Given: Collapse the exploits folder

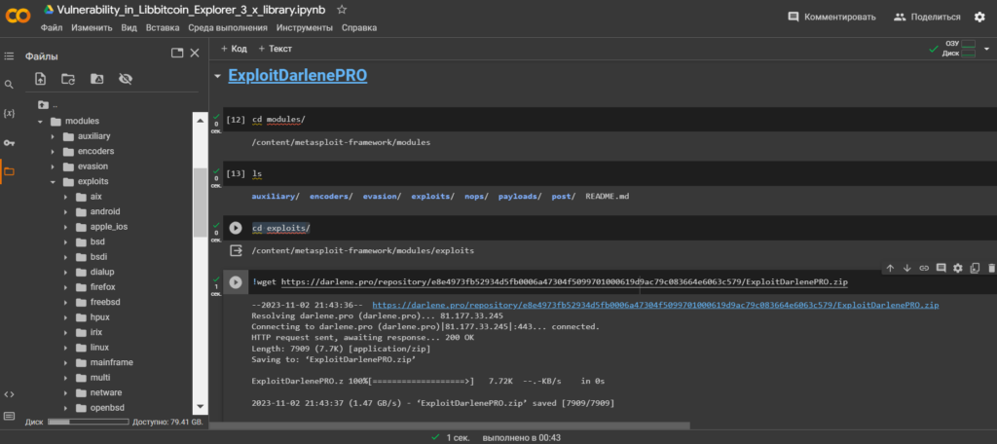Looking at the screenshot, I should [53, 181].
